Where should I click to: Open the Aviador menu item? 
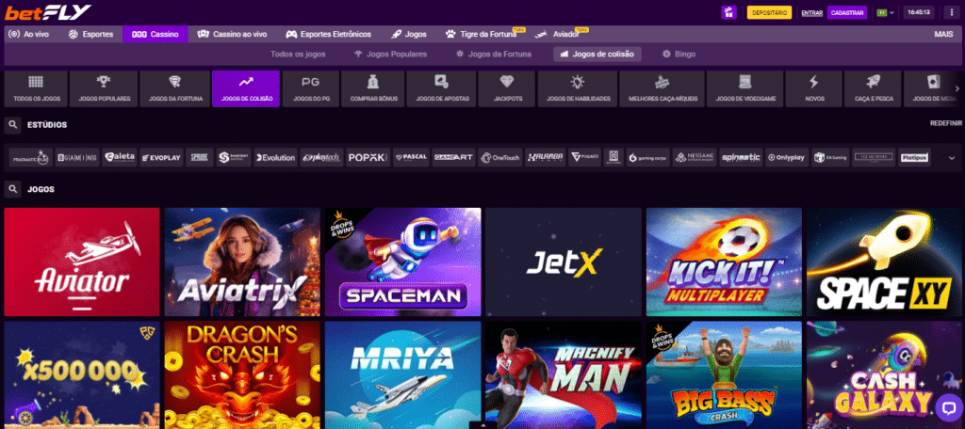(x=558, y=35)
